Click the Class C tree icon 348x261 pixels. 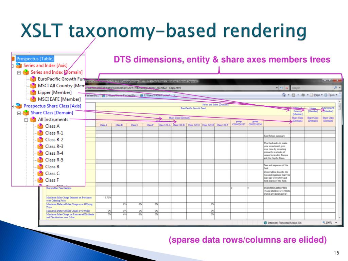(40, 173)
